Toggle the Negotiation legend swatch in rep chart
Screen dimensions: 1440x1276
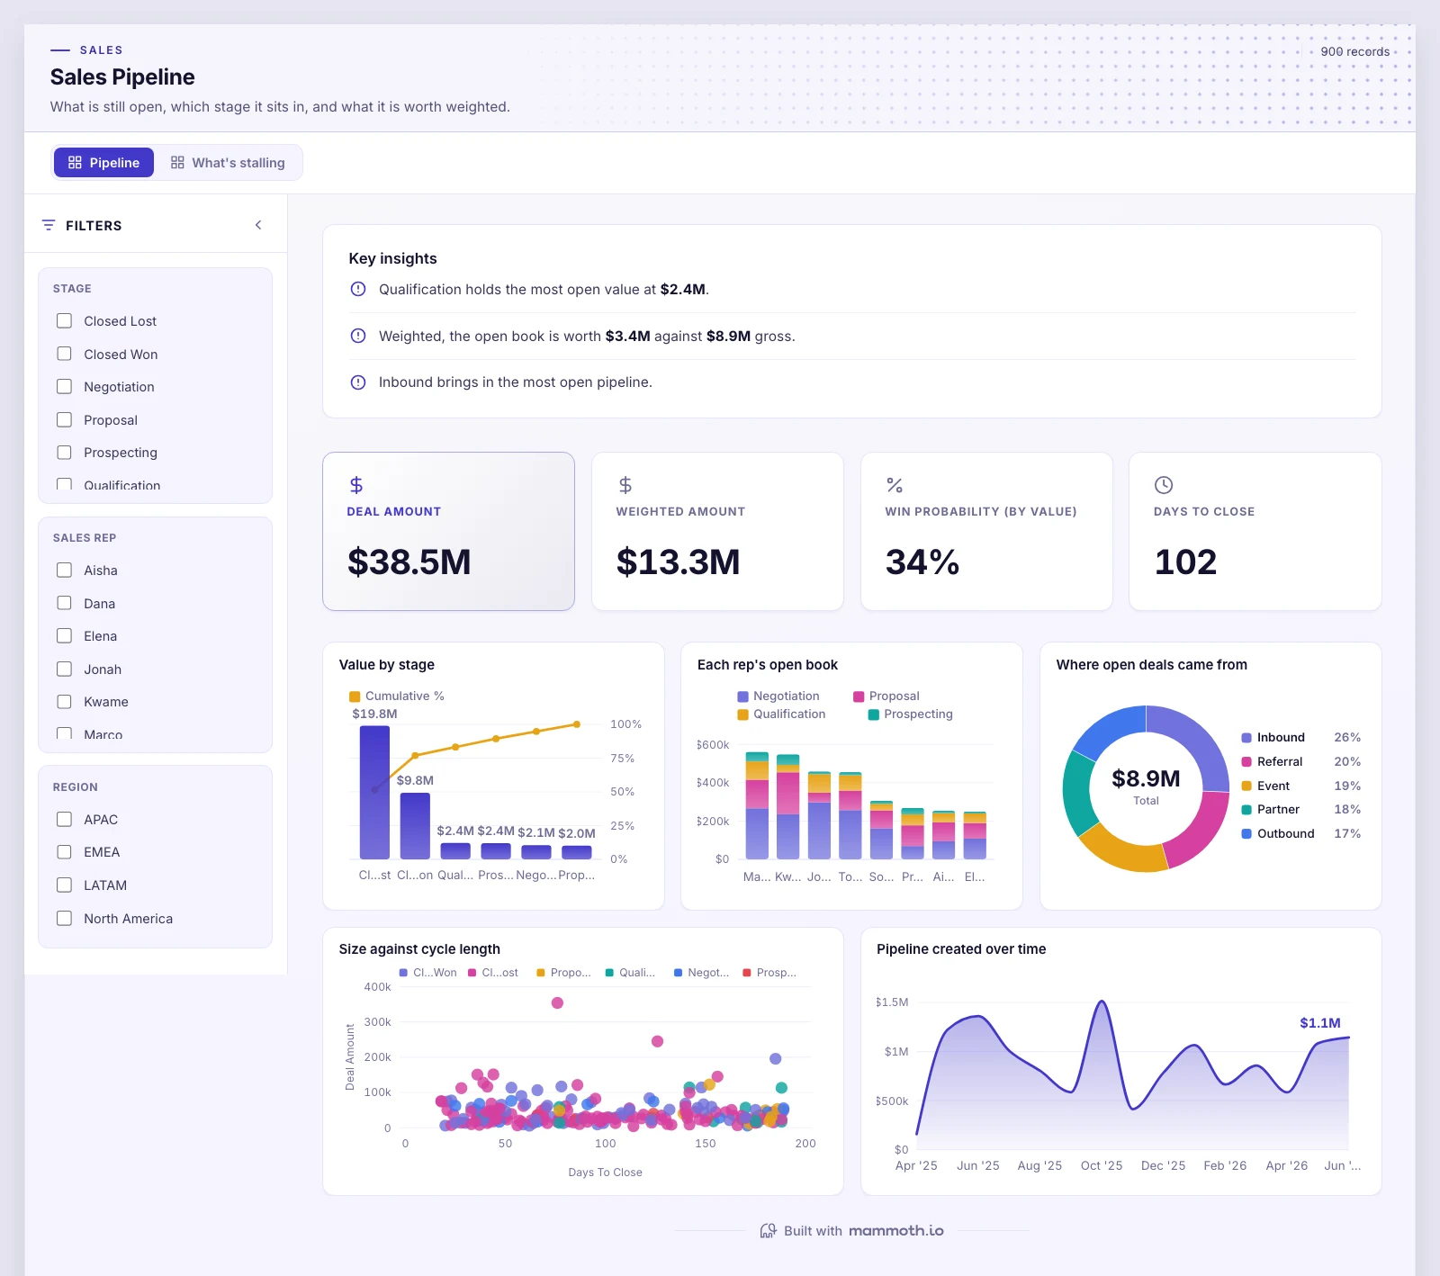[x=742, y=696]
